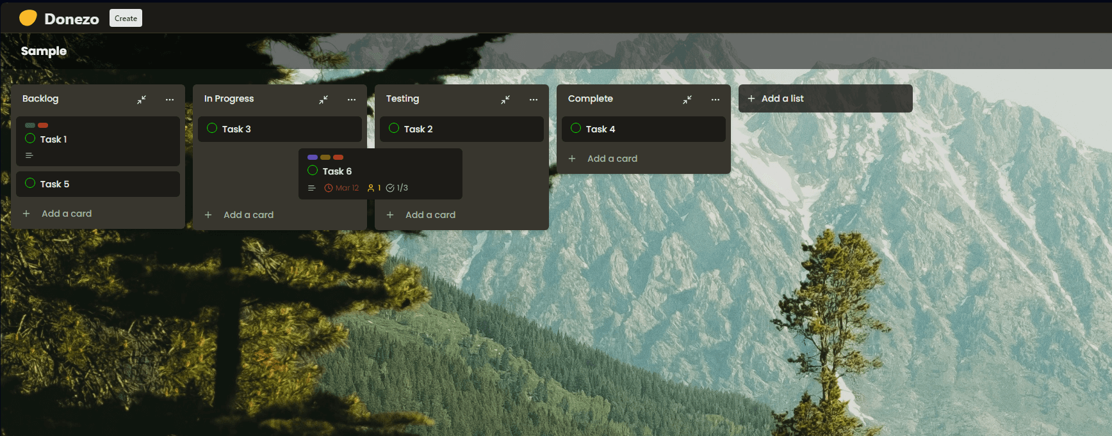Open the Complete list ellipsis menu
Viewport: 1112px width, 436px height.
715,100
